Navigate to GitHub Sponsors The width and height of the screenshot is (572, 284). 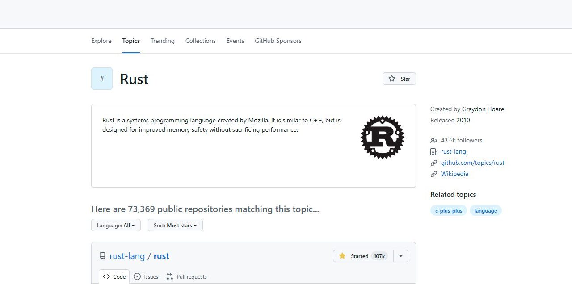click(x=278, y=41)
